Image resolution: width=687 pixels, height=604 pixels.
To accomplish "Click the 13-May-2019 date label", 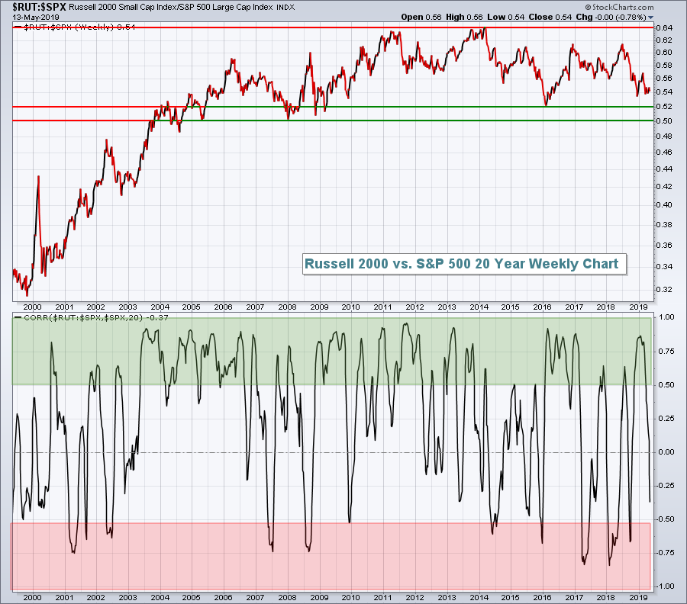I will 36,17.
